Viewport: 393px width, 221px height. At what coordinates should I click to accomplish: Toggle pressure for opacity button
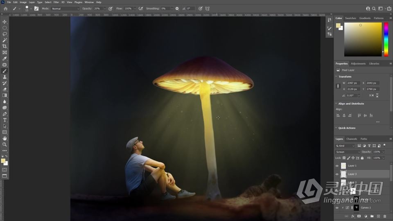click(110, 9)
